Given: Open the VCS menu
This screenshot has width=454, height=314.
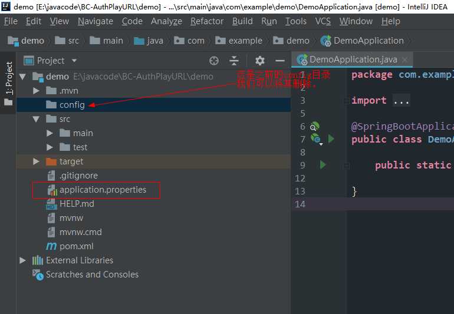Looking at the screenshot, I should click(x=323, y=21).
